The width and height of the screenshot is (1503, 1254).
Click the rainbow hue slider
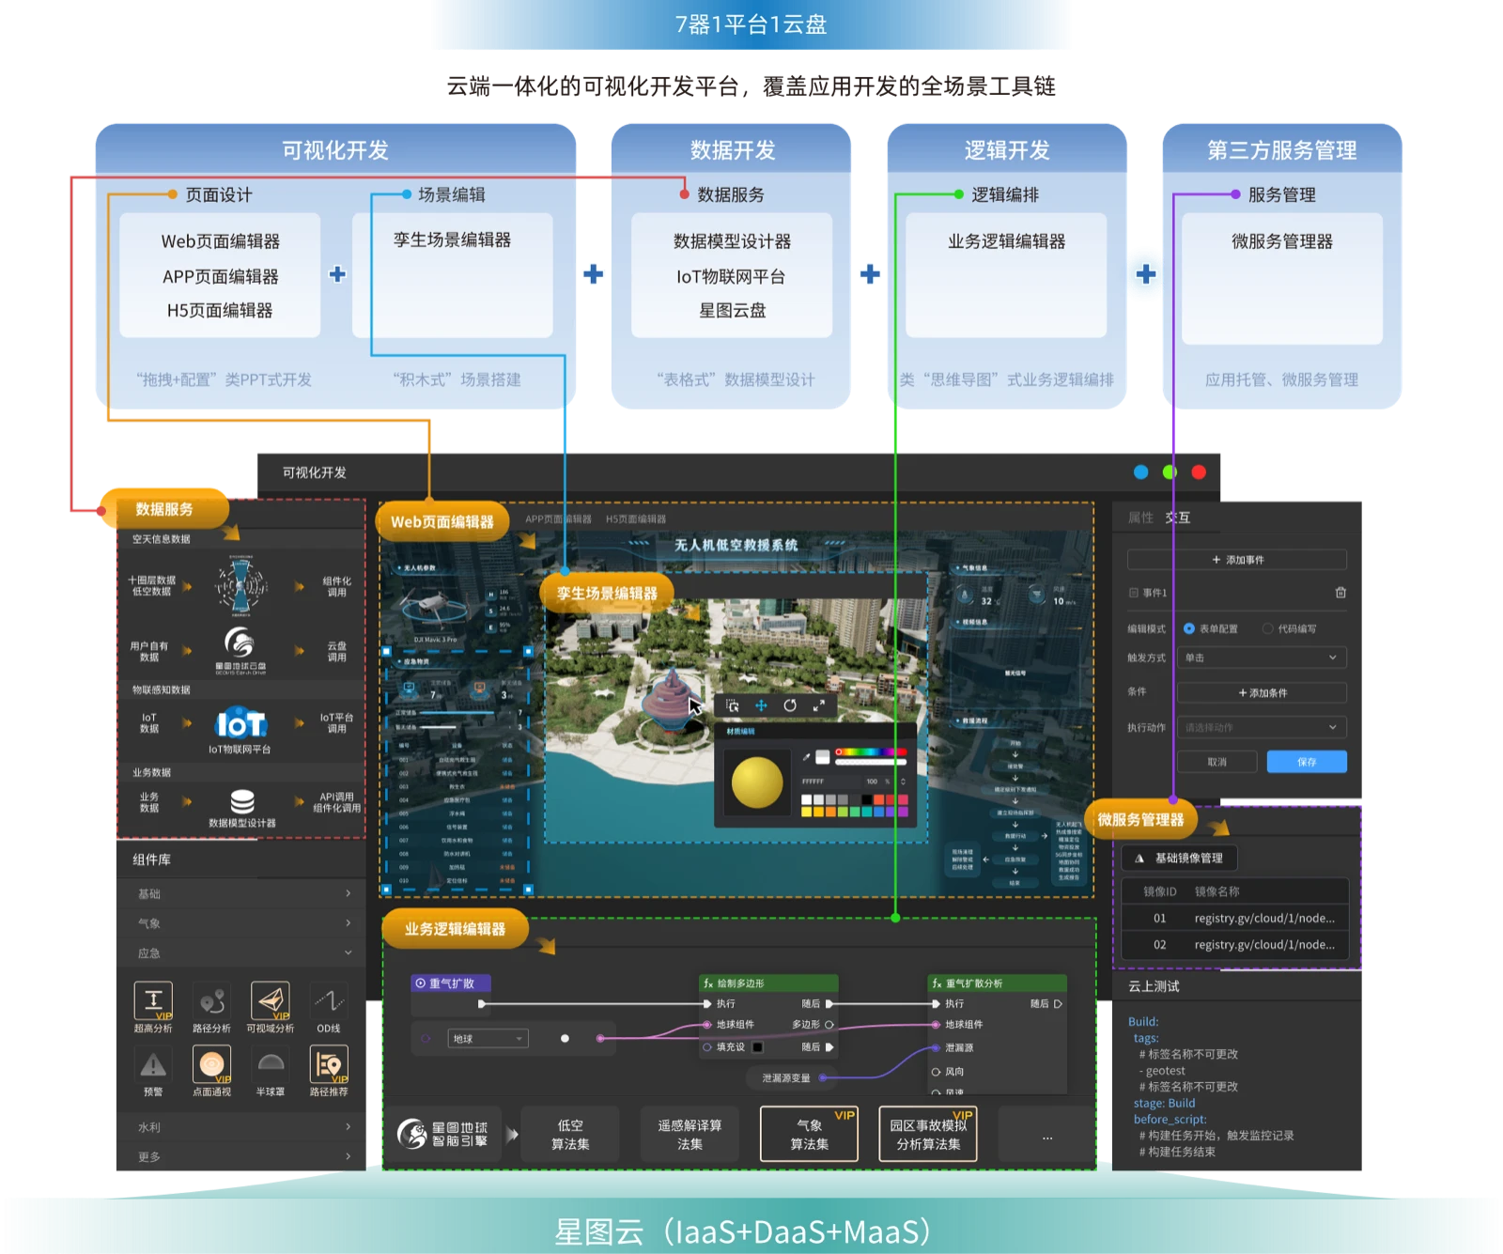(x=871, y=752)
